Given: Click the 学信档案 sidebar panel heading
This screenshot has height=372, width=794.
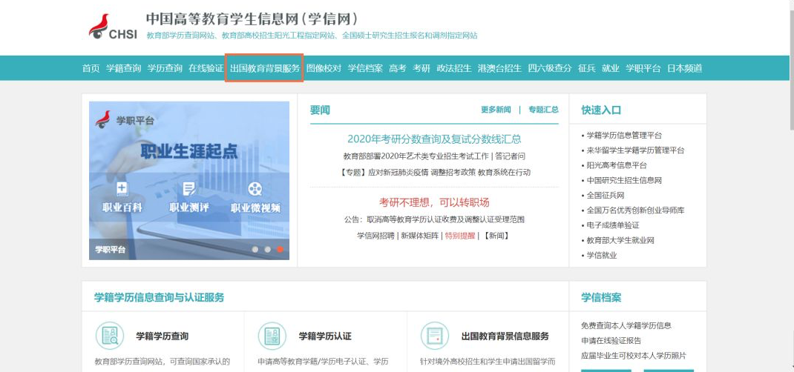Looking at the screenshot, I should [x=601, y=297].
